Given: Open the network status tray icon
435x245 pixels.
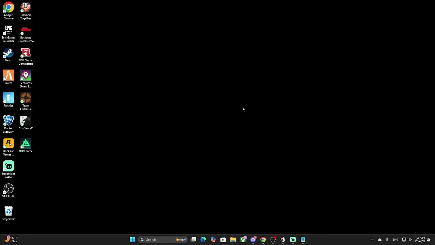Looking at the screenshot, I should [x=404, y=240].
